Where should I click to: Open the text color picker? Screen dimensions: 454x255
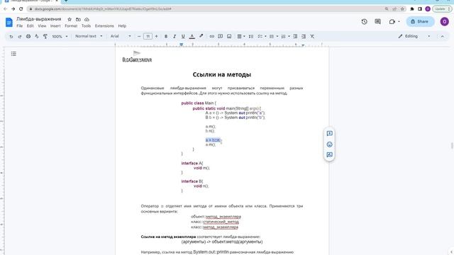(x=192, y=36)
